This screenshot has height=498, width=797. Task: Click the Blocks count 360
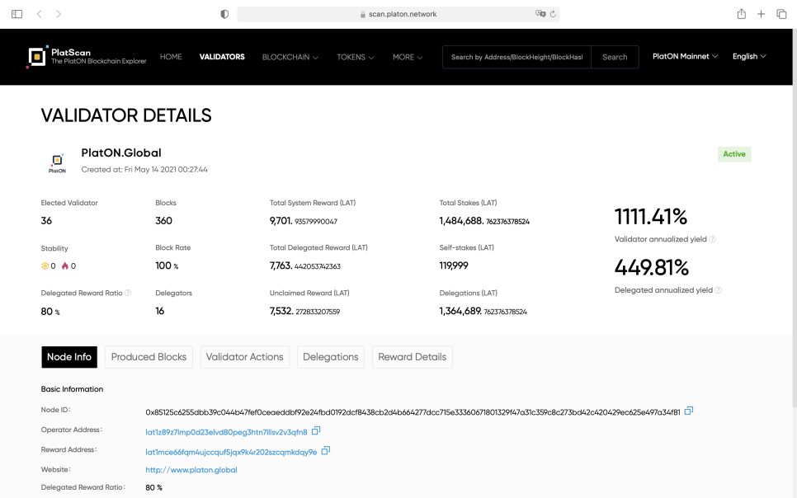163,220
